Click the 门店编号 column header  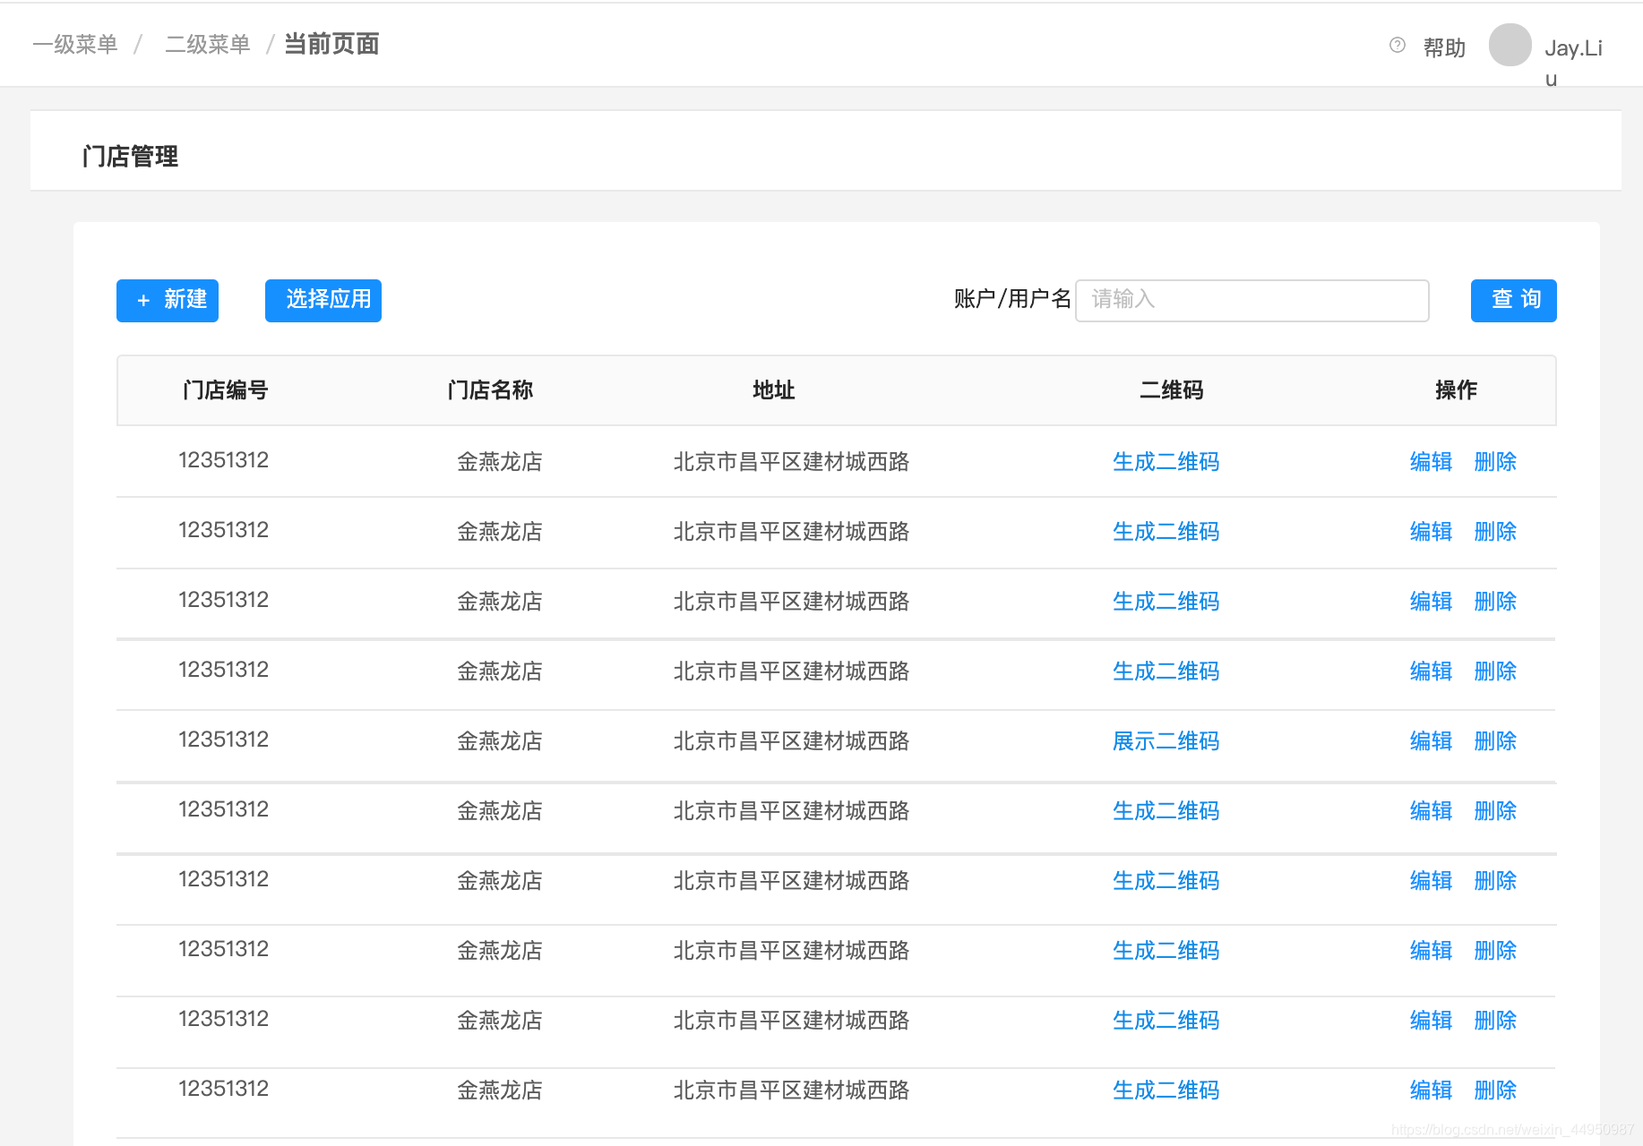pyautogui.click(x=226, y=390)
